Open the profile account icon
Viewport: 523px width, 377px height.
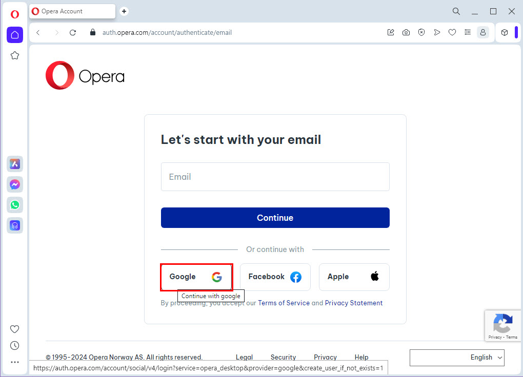pos(483,32)
